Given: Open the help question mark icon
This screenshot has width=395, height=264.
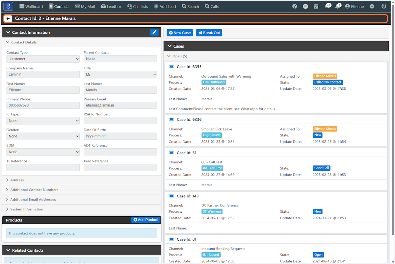Looking at the screenshot, I should pos(295,6).
